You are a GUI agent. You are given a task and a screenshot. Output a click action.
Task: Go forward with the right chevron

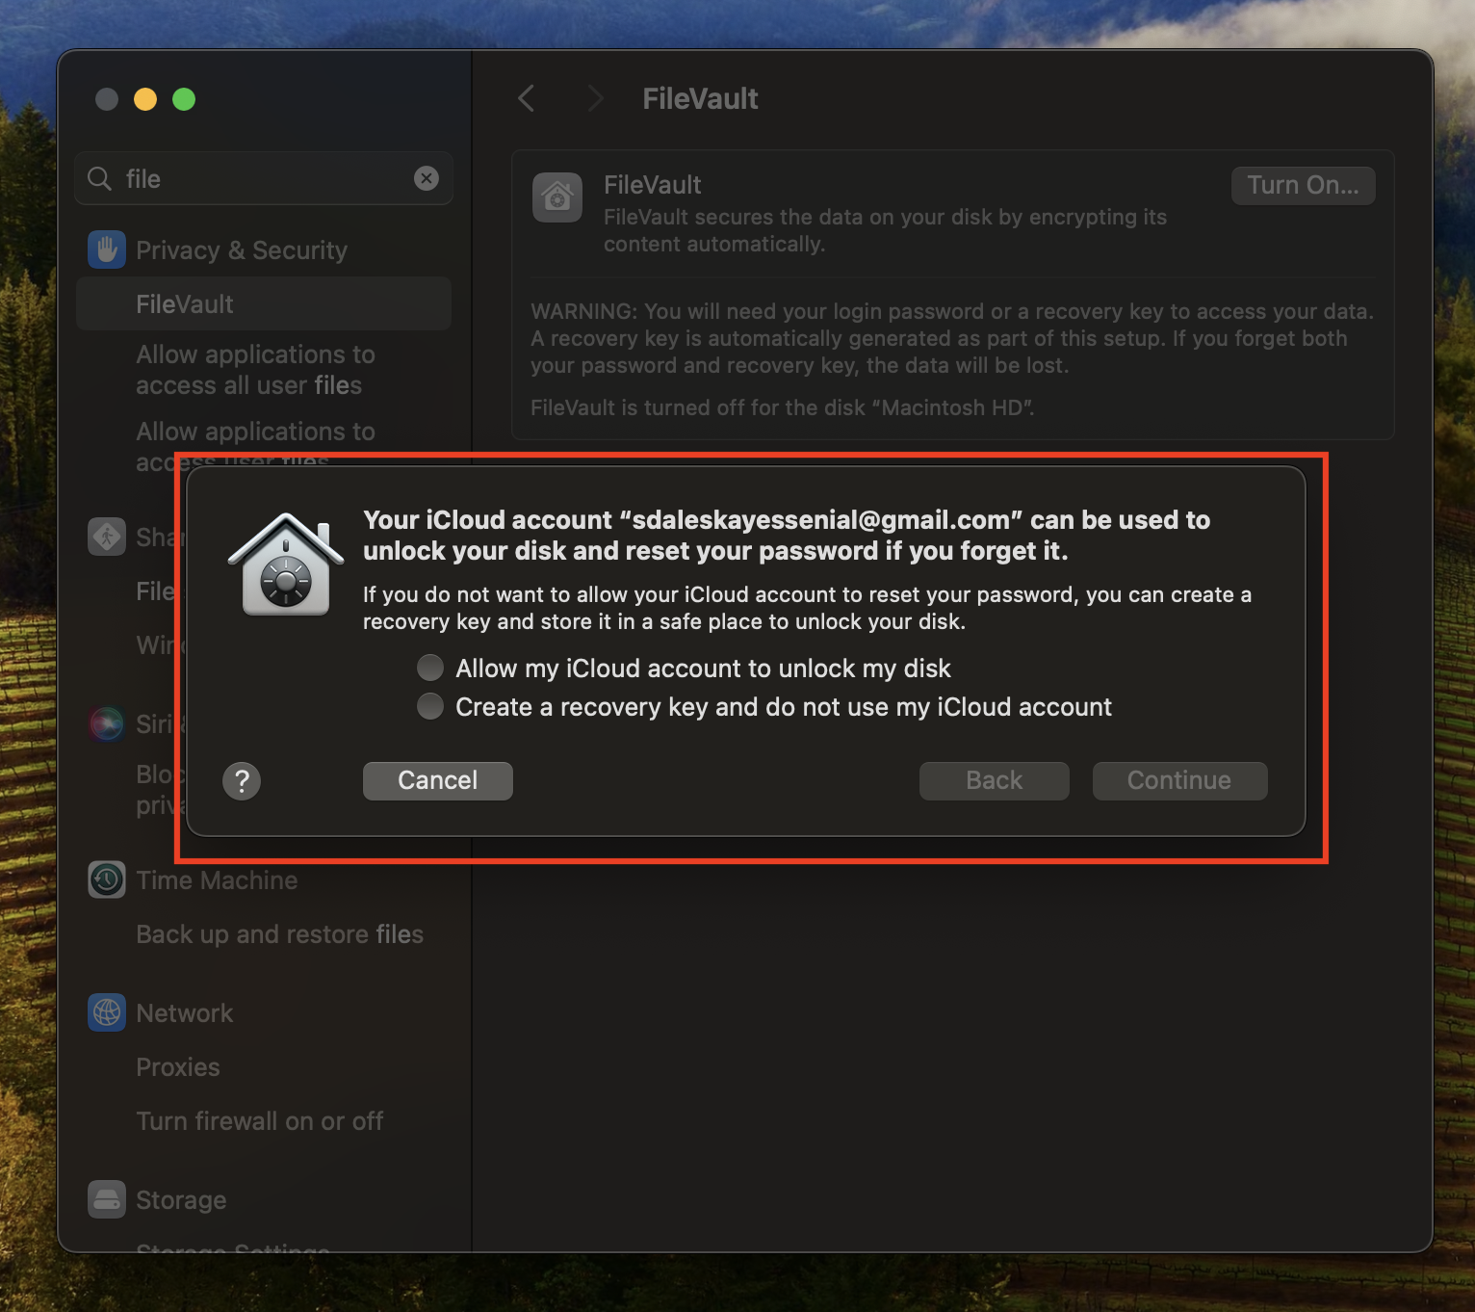point(596,98)
